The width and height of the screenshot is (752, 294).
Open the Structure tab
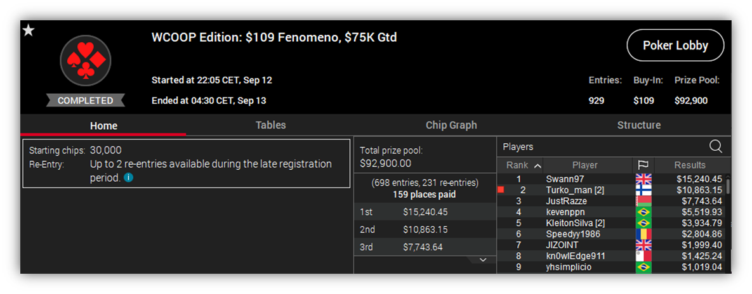pos(639,125)
